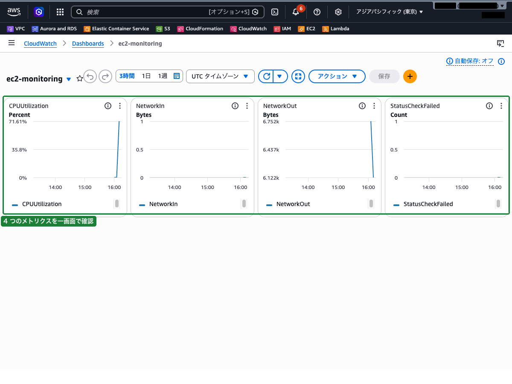Click the NetworkIn legend scrollbar
The width and height of the screenshot is (512, 384).
[x=244, y=204]
